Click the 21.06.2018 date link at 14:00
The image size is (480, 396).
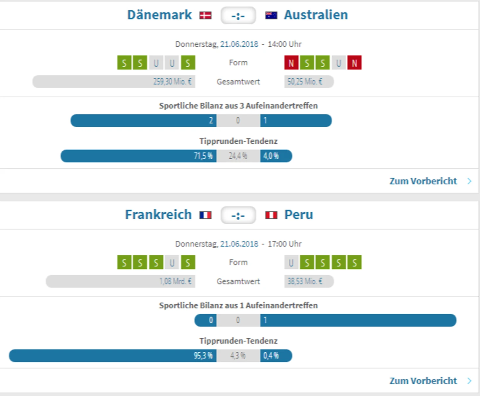coord(239,44)
